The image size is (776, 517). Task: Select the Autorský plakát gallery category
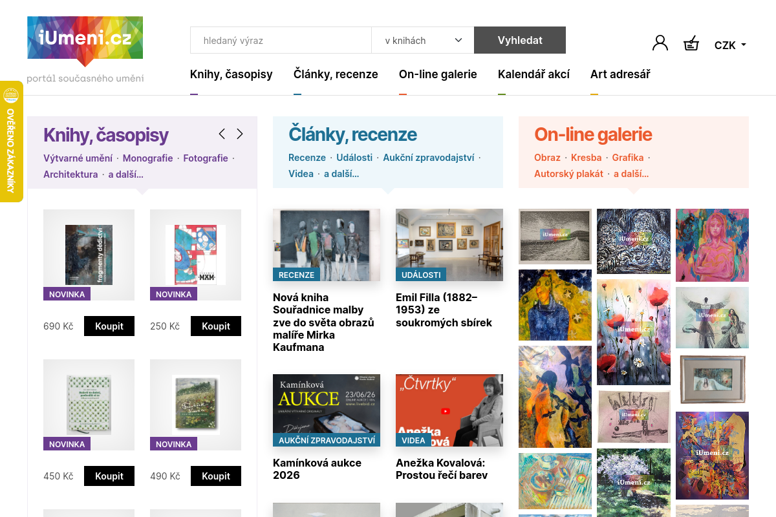click(568, 173)
